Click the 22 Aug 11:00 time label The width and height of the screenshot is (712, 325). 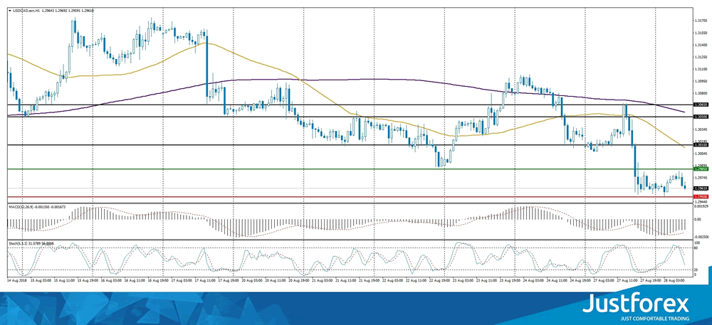[417, 281]
